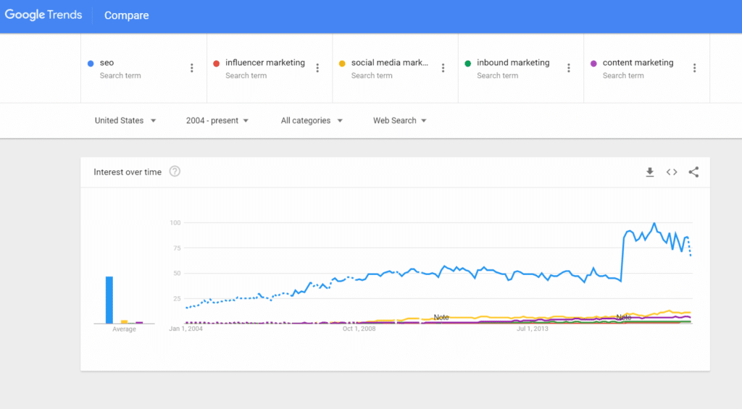Screen dimensions: 742x409
Task: Click the blue seo color dot
Action: [x=91, y=64]
